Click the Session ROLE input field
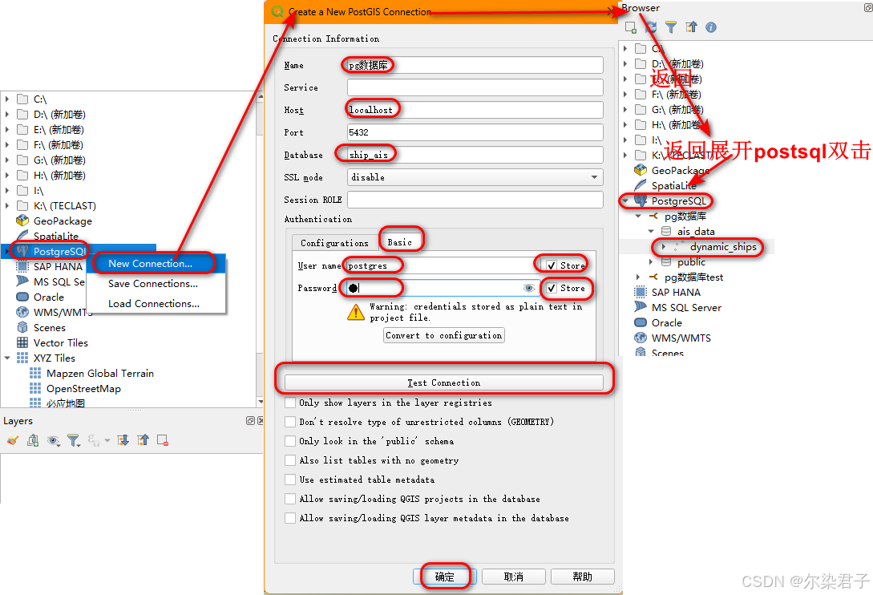The width and height of the screenshot is (873, 595). coord(475,200)
